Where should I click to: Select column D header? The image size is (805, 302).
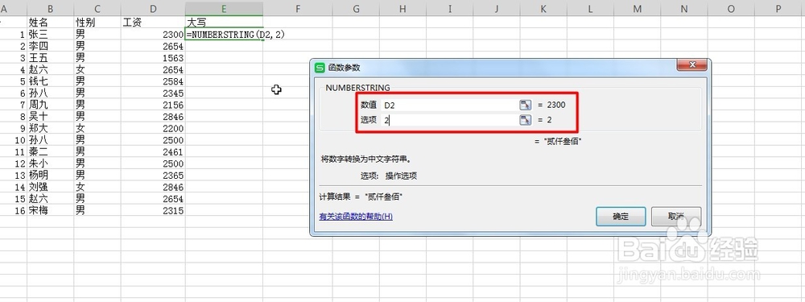pyautogui.click(x=154, y=8)
